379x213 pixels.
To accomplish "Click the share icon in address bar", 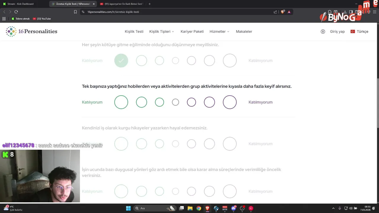I will pyautogui.click(x=275, y=12).
